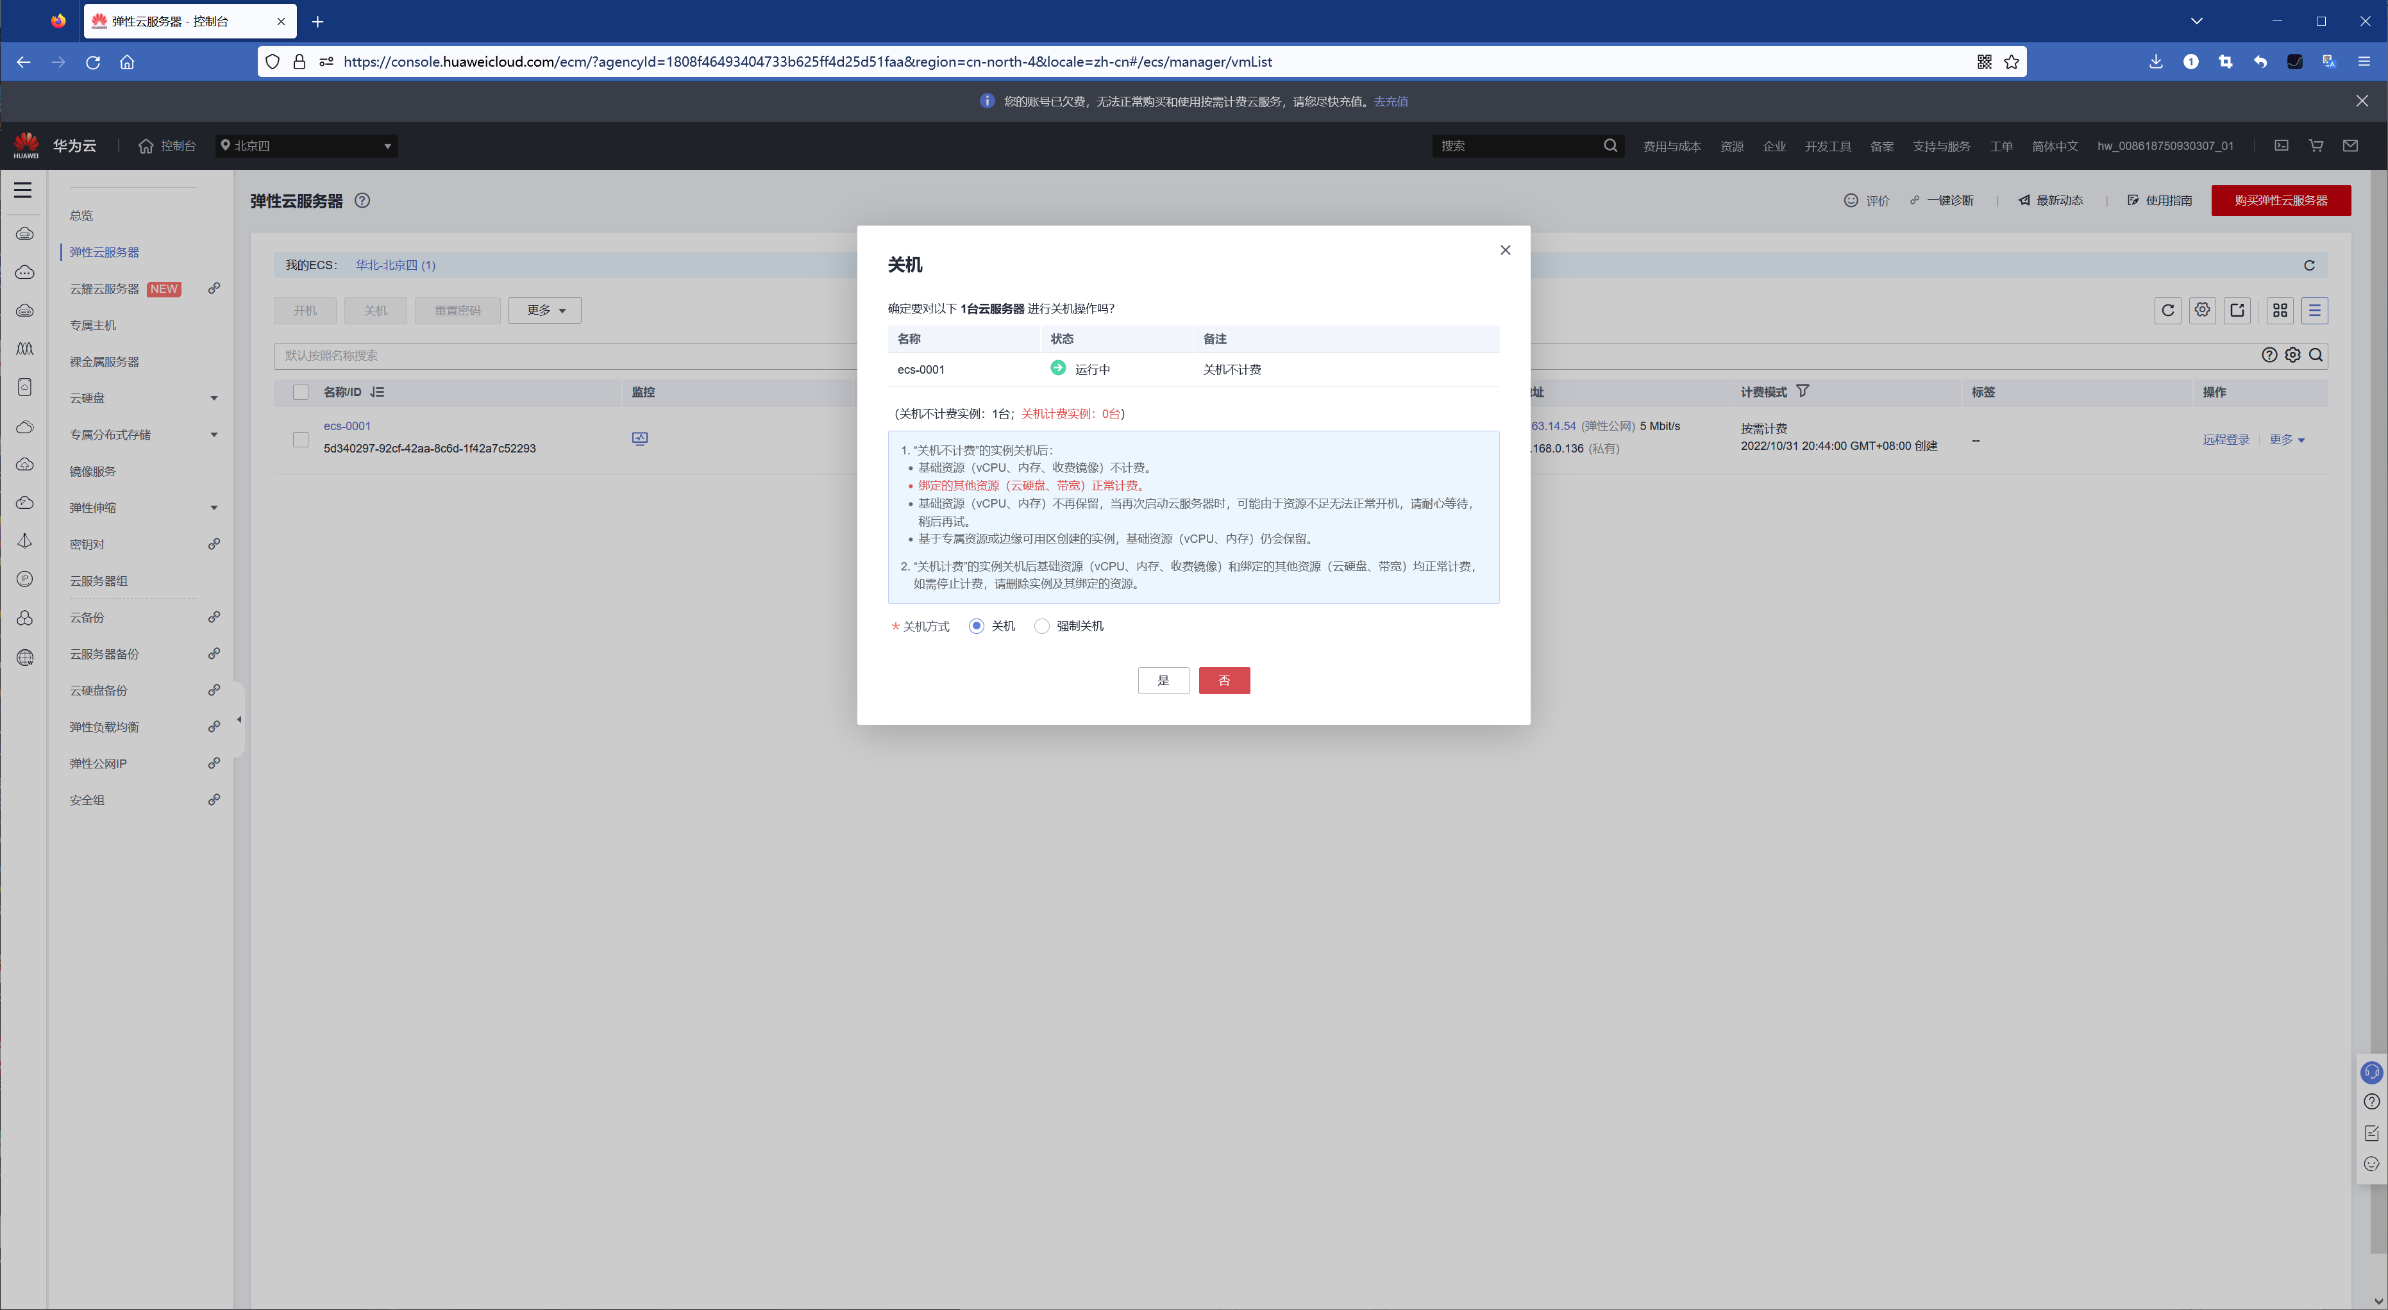This screenshot has width=2388, height=1310.
Task: Click the export list icon
Action: coord(2237,310)
